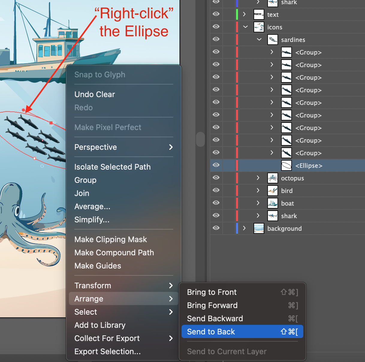Choose Send to Back from Arrange submenu
This screenshot has width=365, height=362.
(x=211, y=331)
